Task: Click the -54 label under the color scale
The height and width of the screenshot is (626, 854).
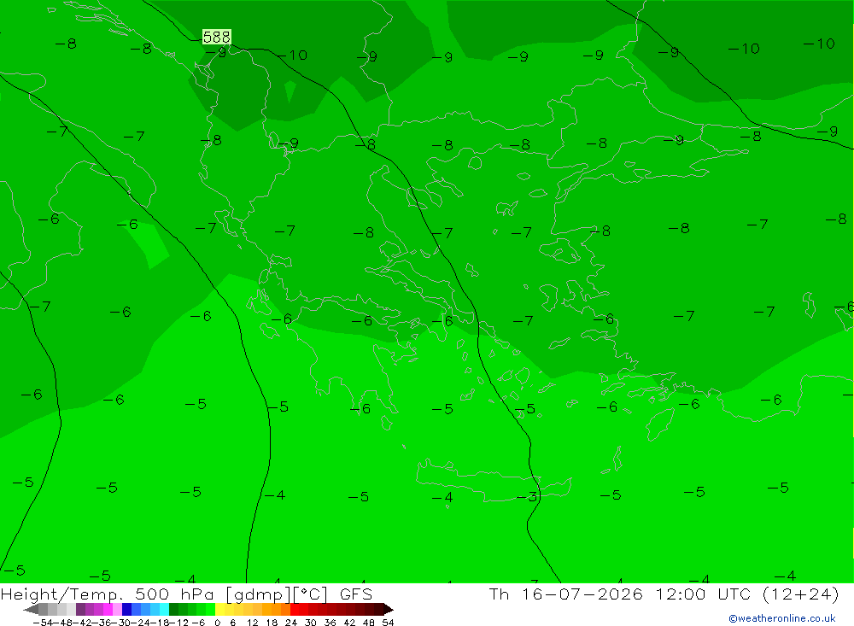Action: click(43, 623)
